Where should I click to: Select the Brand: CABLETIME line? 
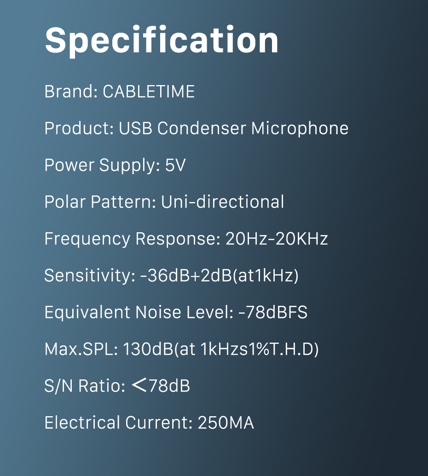pos(119,92)
